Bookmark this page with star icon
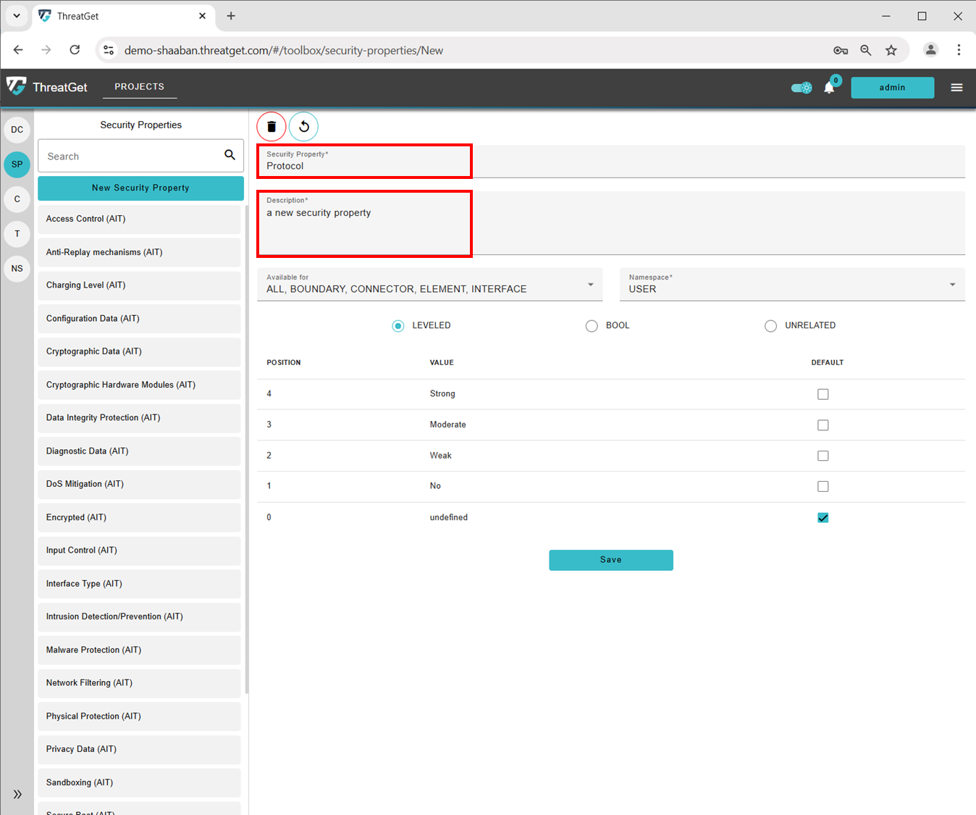 (891, 50)
